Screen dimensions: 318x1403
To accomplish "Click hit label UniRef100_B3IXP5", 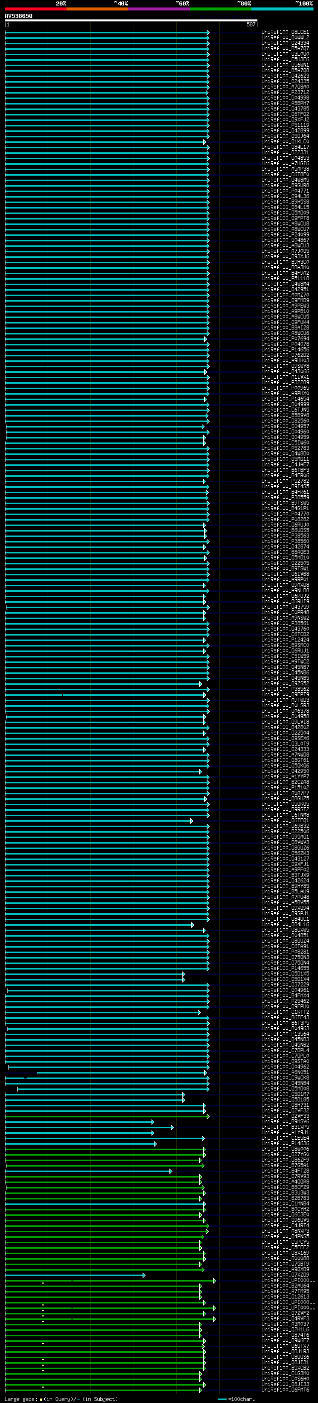I will (x=285, y=1127).
